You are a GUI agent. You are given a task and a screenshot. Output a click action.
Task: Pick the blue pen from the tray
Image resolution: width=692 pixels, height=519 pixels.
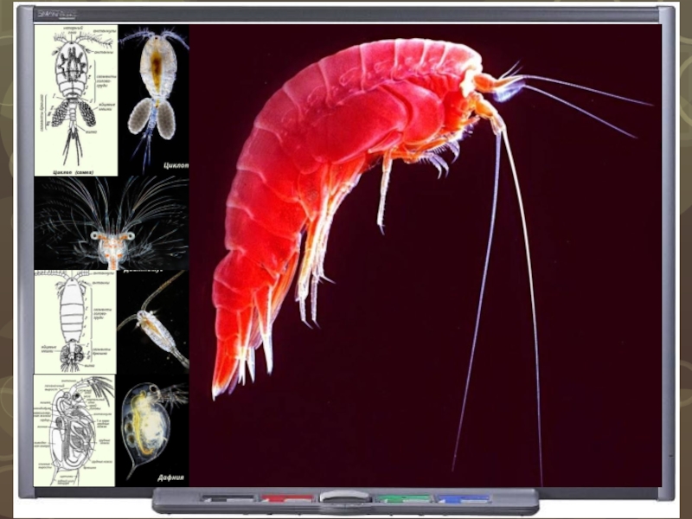coord(461,499)
